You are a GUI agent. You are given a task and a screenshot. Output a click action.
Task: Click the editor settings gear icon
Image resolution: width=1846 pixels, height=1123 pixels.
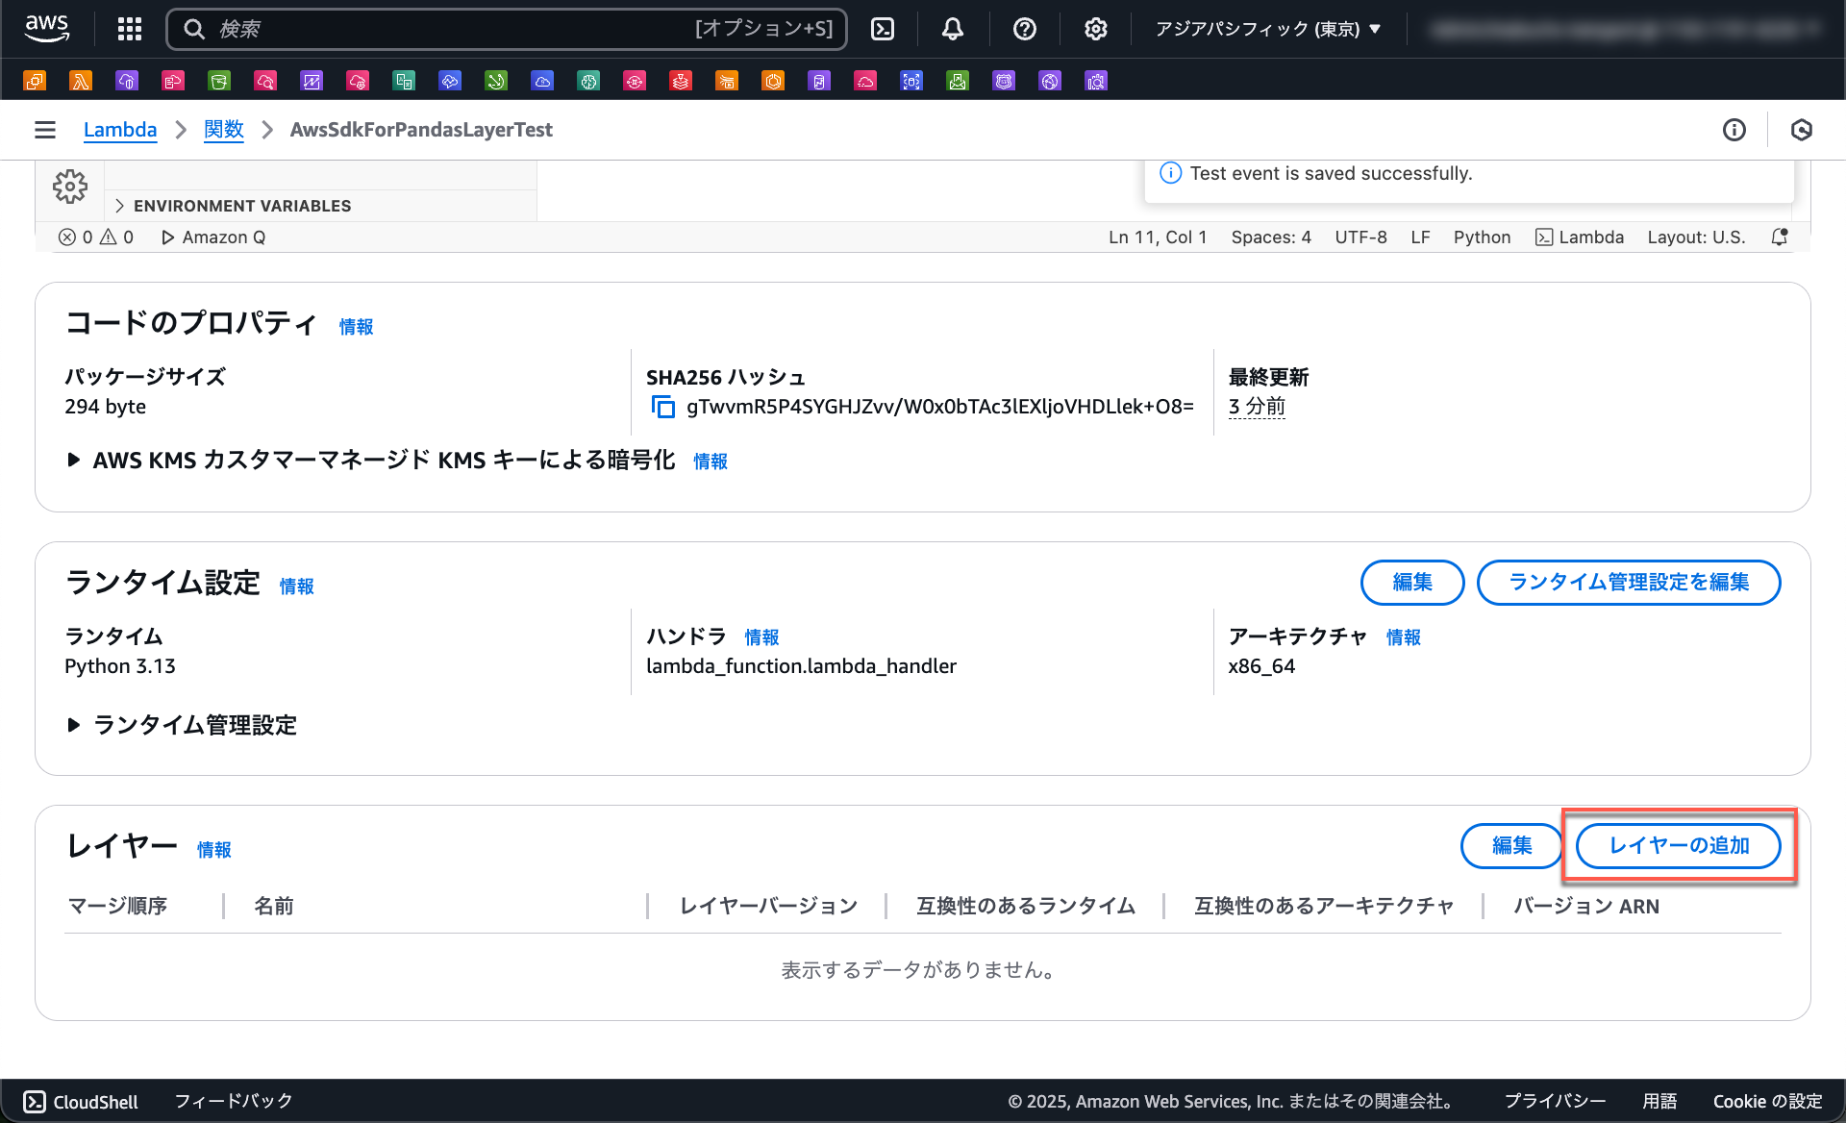coord(69,187)
